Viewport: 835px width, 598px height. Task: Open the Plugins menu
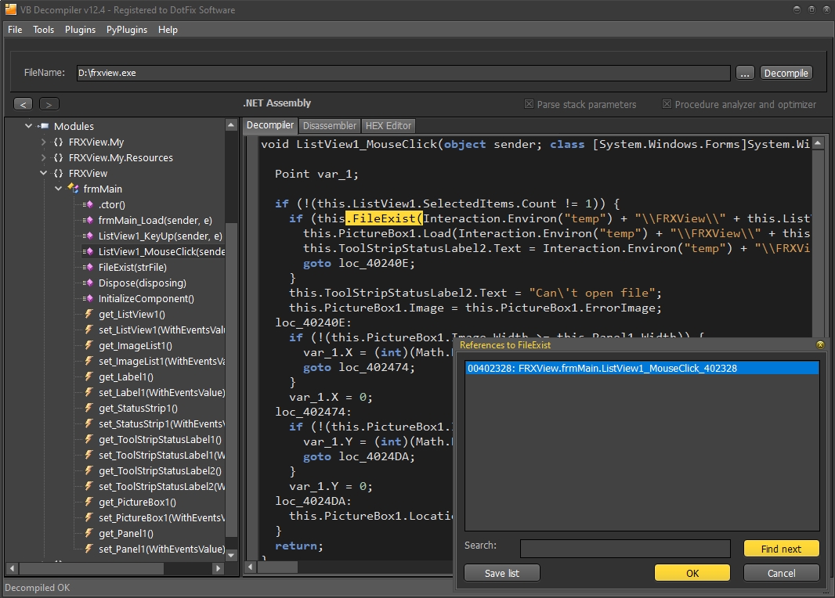point(81,30)
